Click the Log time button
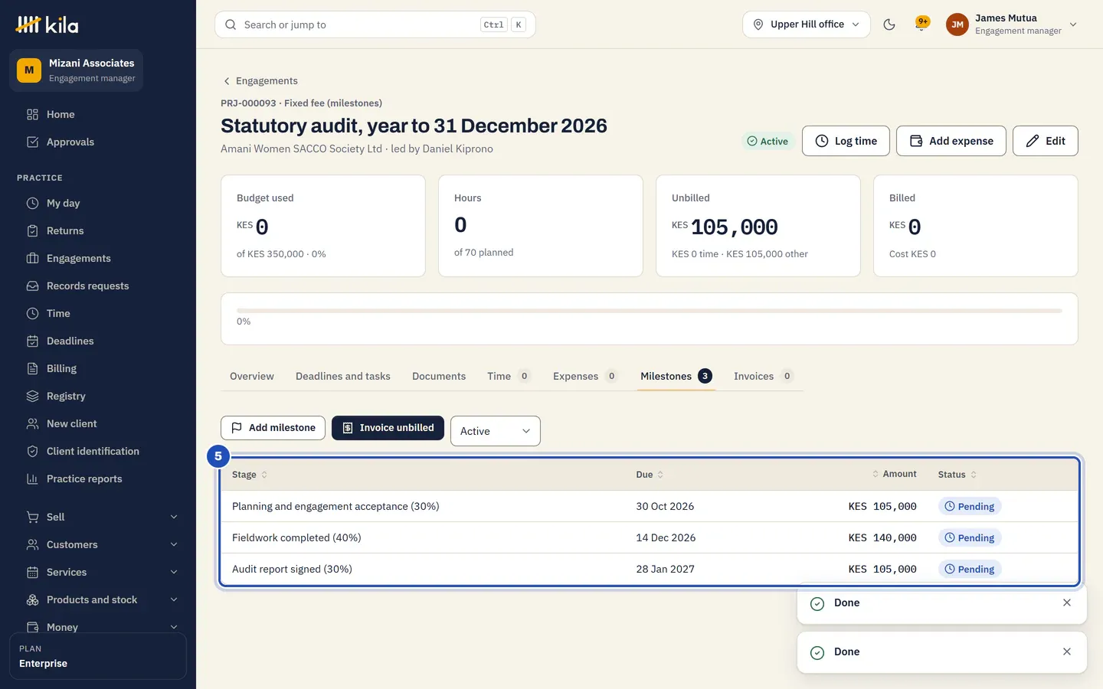 click(x=846, y=141)
